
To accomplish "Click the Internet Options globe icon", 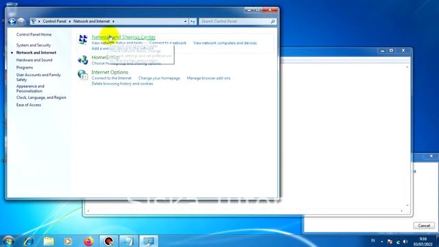I will (82, 75).
